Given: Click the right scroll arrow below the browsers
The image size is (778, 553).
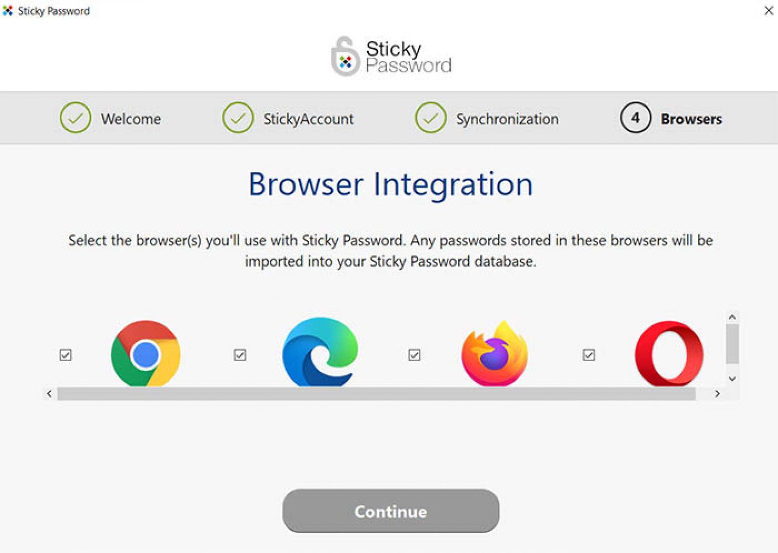Looking at the screenshot, I should (717, 393).
